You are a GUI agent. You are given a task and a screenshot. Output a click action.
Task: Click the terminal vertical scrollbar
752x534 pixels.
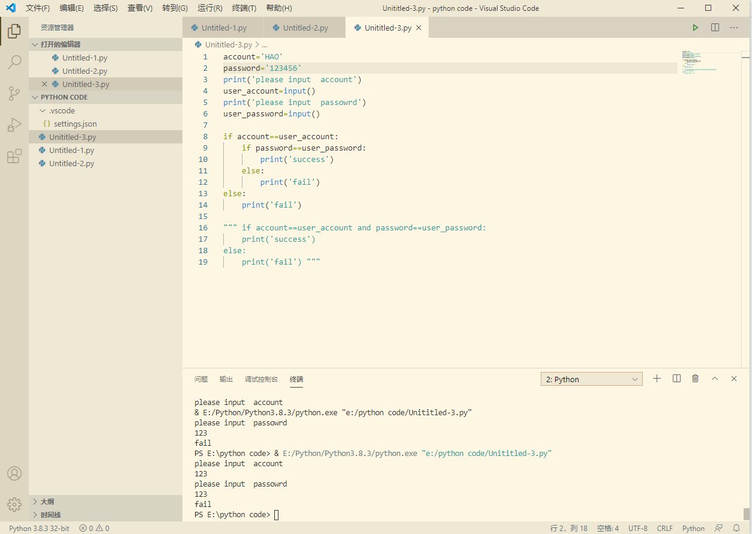pos(747,514)
